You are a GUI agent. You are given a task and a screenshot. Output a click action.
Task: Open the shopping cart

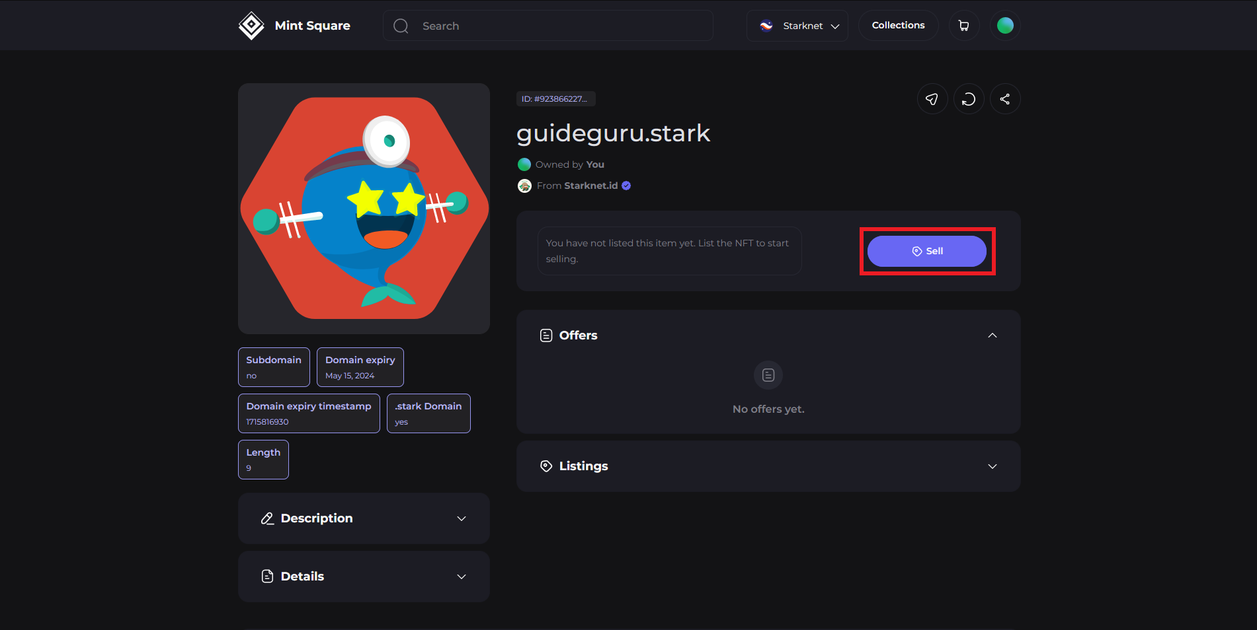[x=963, y=26]
